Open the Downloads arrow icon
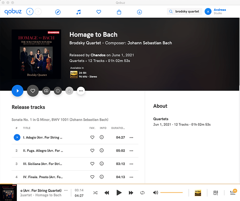Screen dimensions: 240x201 point(139,12)
